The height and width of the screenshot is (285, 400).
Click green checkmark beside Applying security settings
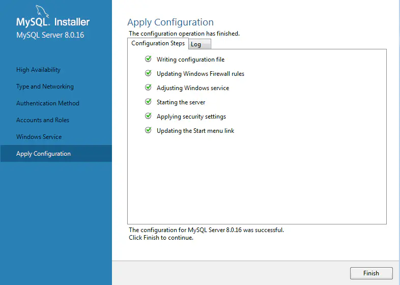click(148, 116)
